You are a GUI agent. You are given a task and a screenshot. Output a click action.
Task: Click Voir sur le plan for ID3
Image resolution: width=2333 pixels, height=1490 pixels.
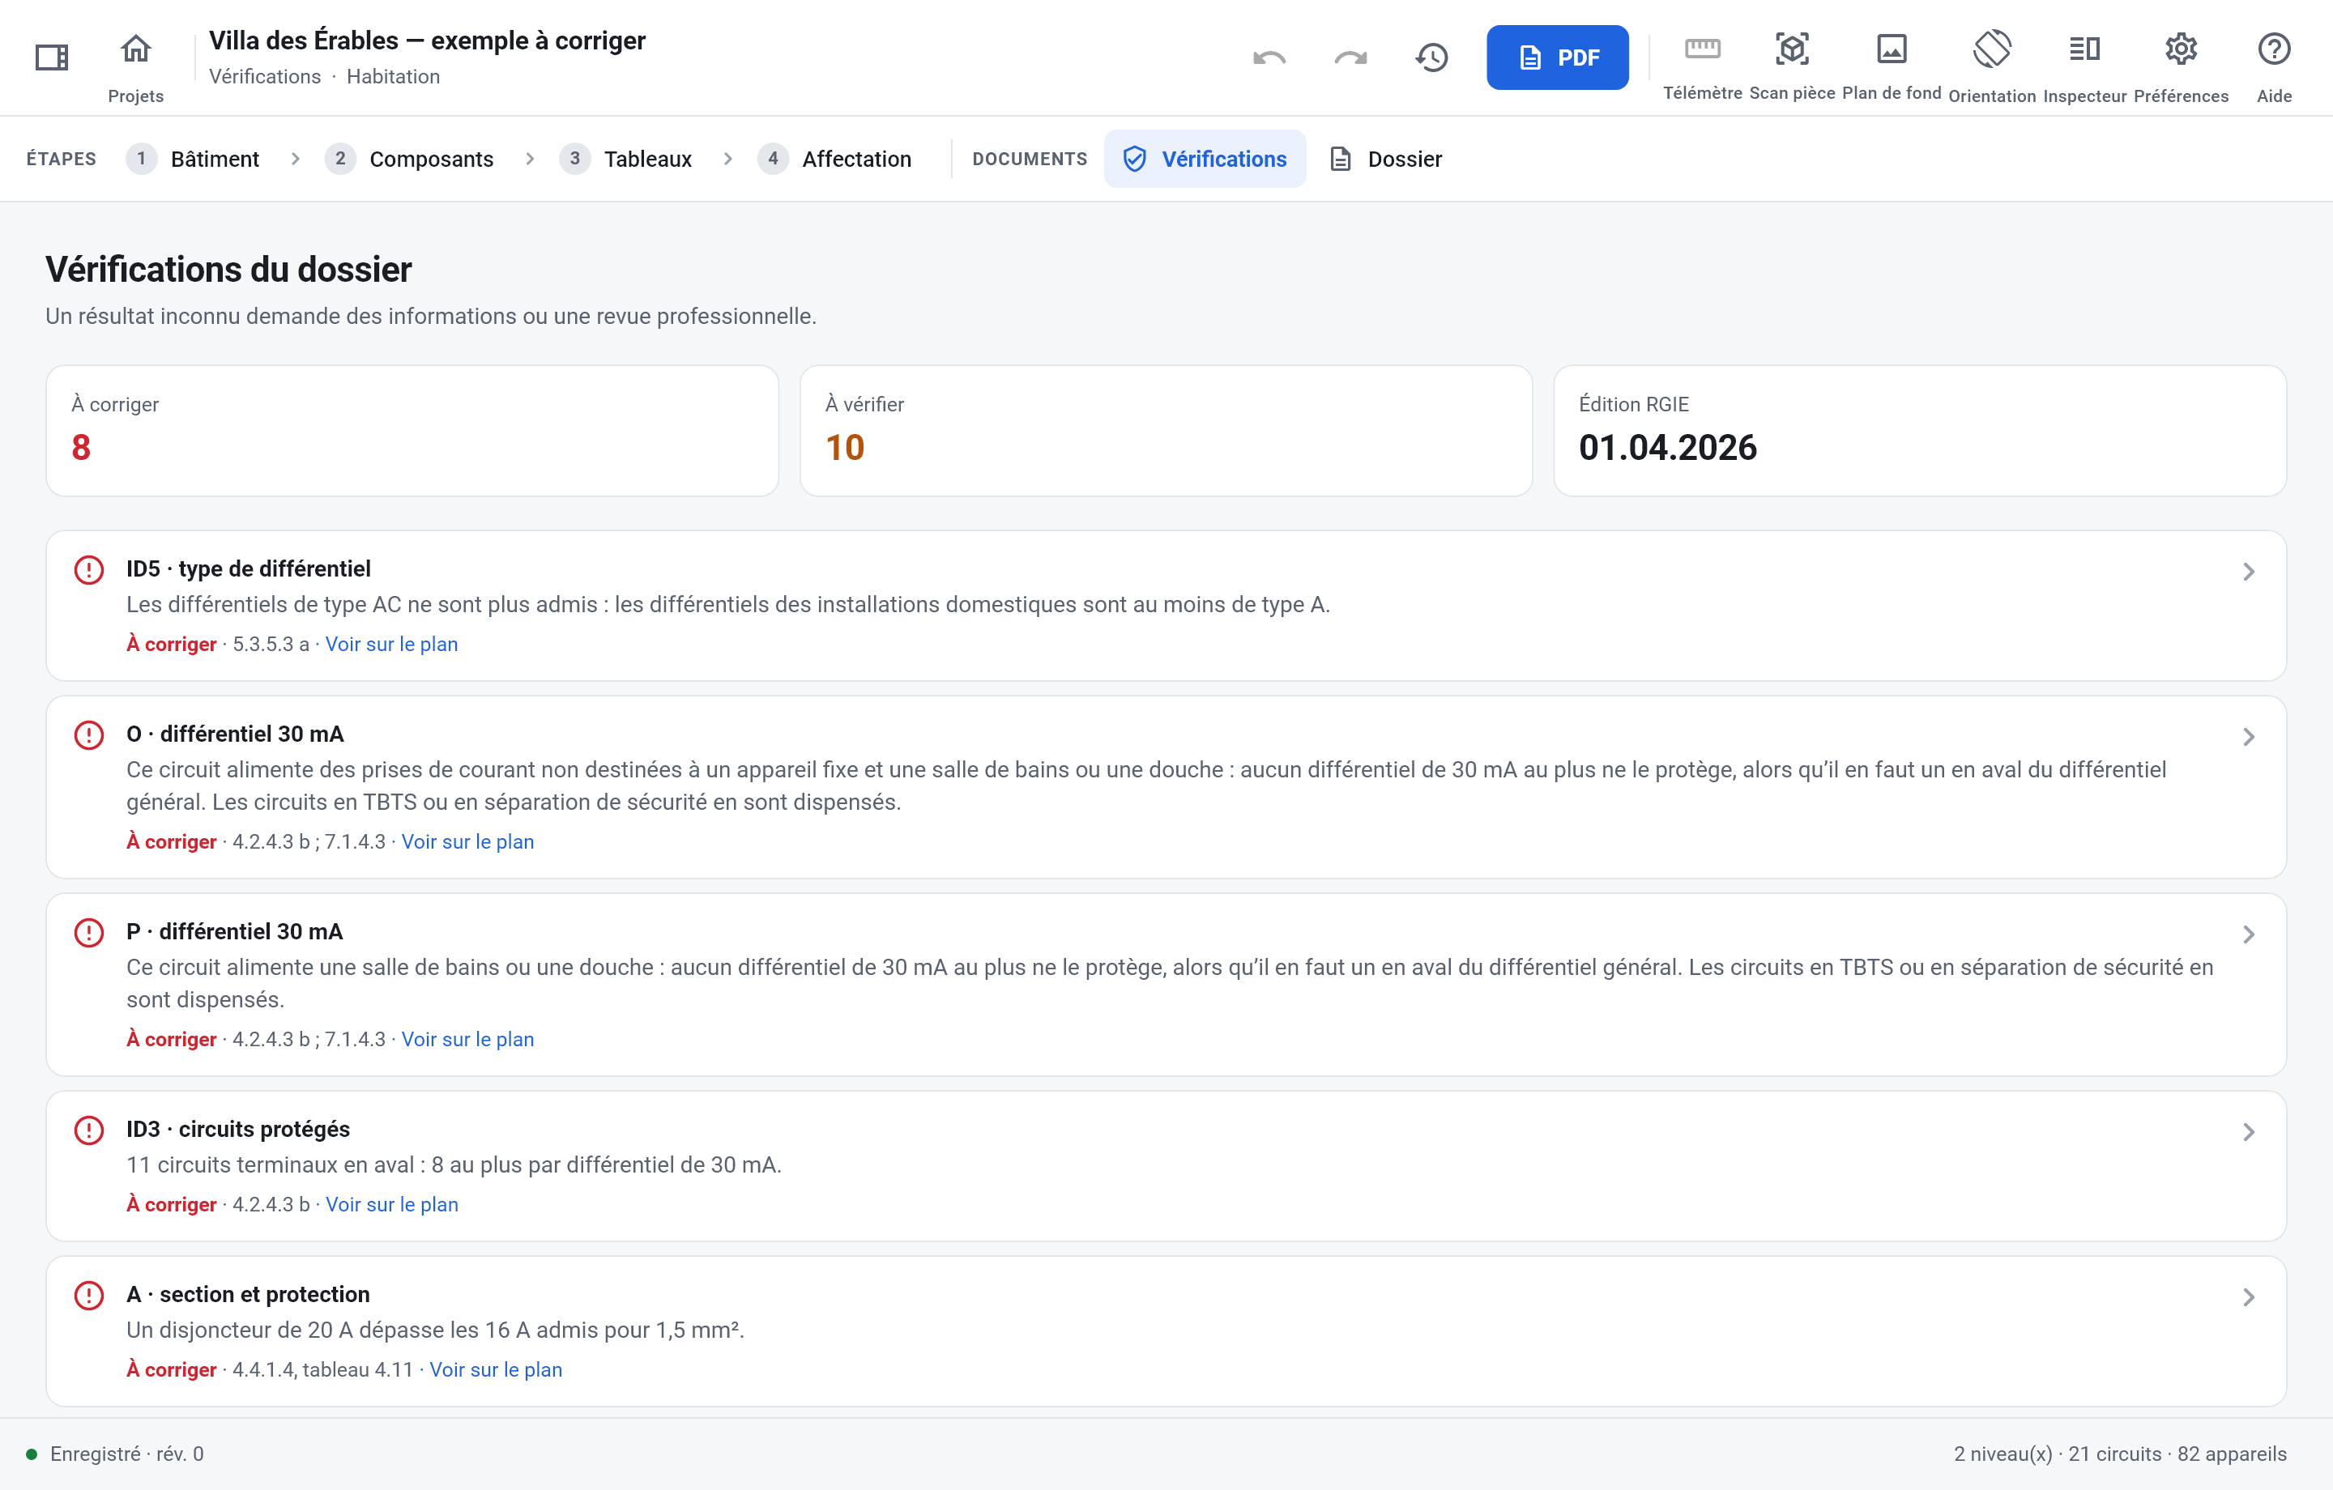coord(391,1204)
